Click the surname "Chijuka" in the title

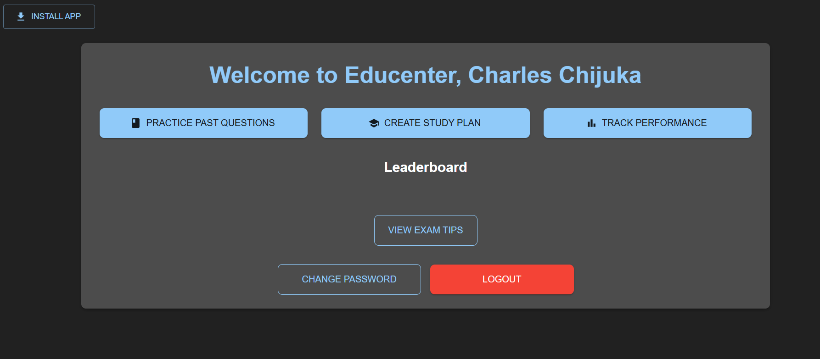pos(600,75)
